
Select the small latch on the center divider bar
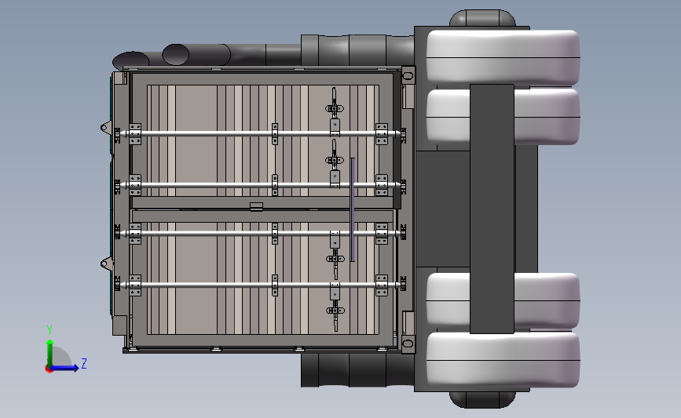[256, 207]
